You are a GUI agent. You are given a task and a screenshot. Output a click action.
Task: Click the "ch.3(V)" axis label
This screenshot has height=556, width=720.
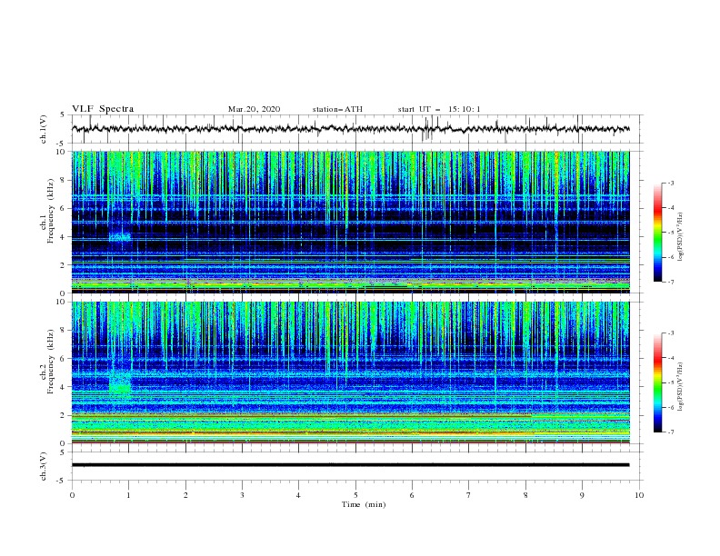coord(44,466)
